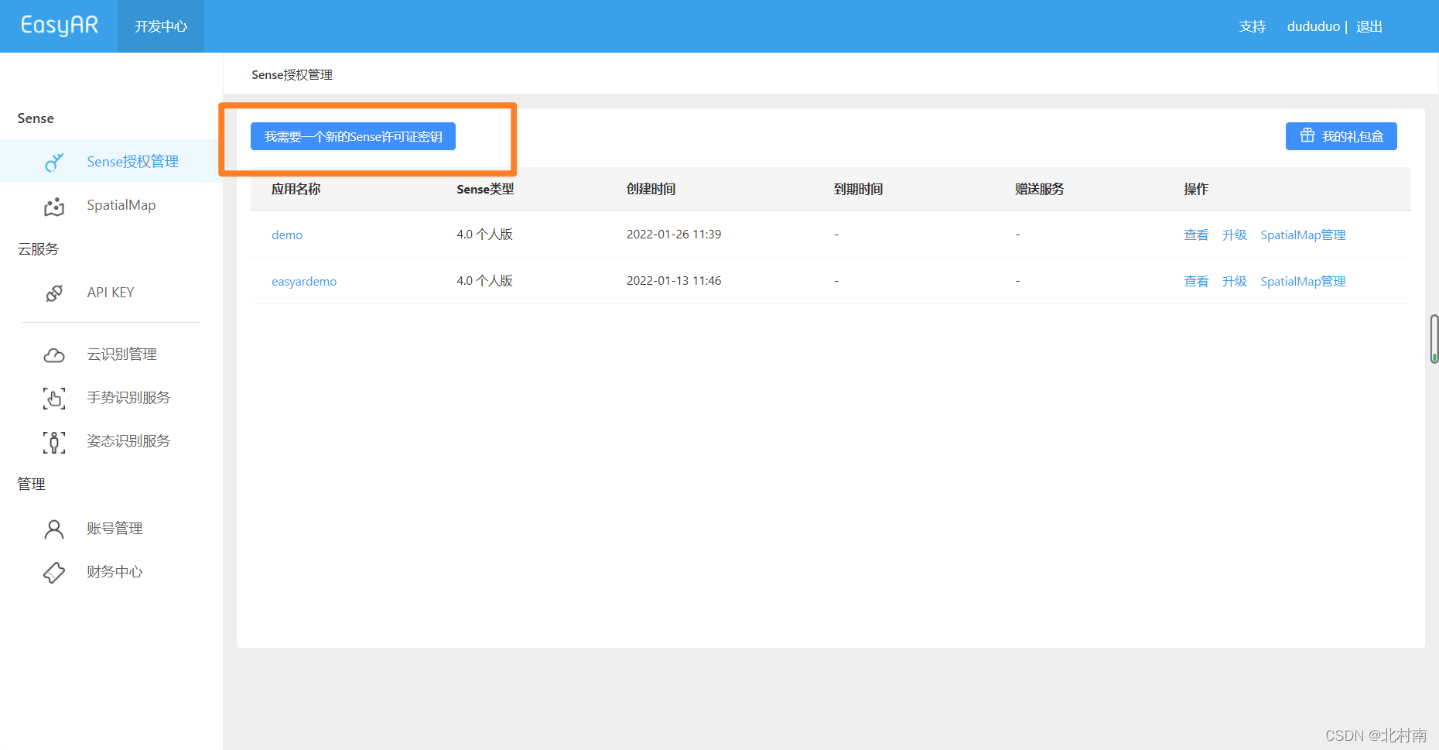
Task: Click the 操作 column header
Action: (1196, 189)
